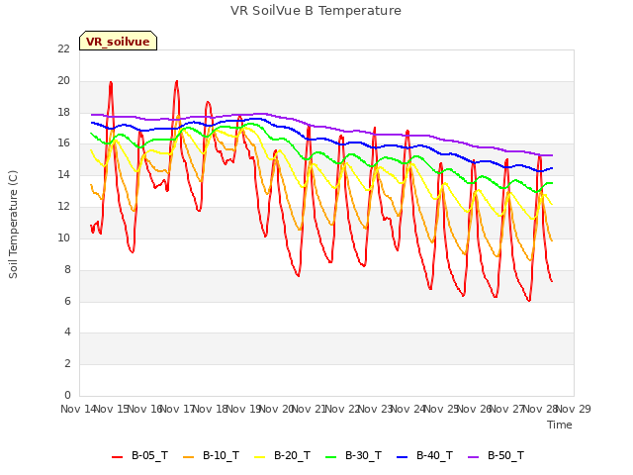Screen dimensions: 633x475
Task: Click the 14 y-axis tick label
Action: pyautogui.click(x=63, y=175)
